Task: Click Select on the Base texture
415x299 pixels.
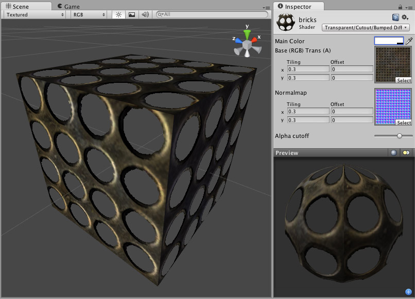Action: tap(403, 80)
